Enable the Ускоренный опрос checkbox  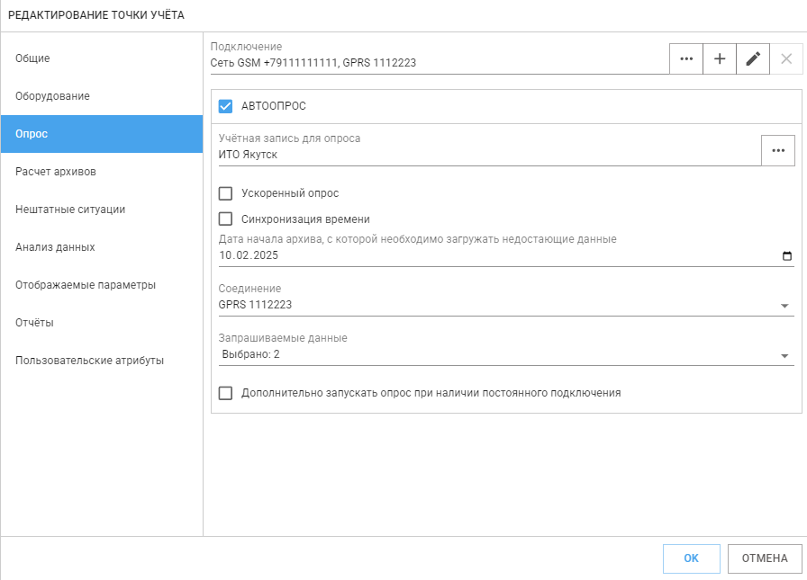(x=225, y=193)
